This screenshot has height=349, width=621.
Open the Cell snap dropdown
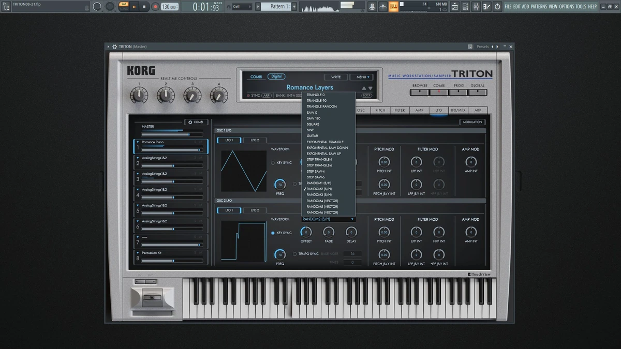point(242,7)
